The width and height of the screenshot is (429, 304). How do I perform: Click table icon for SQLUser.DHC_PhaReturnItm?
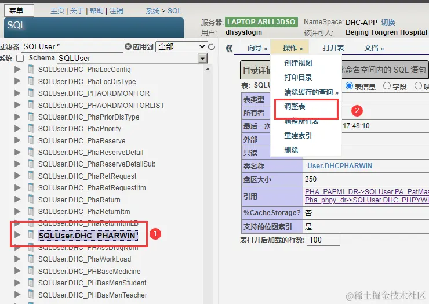pos(31,211)
